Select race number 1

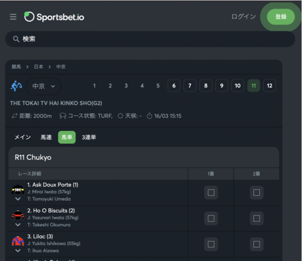click(x=94, y=85)
